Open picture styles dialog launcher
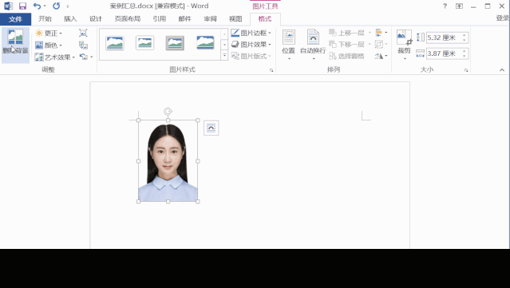510x288 pixels. point(271,70)
